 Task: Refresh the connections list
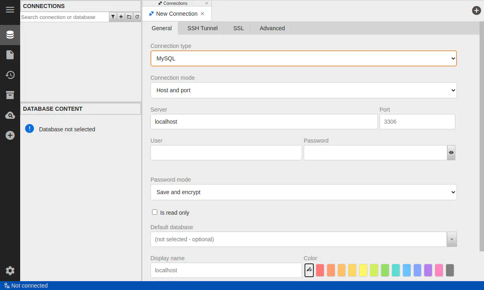point(137,17)
